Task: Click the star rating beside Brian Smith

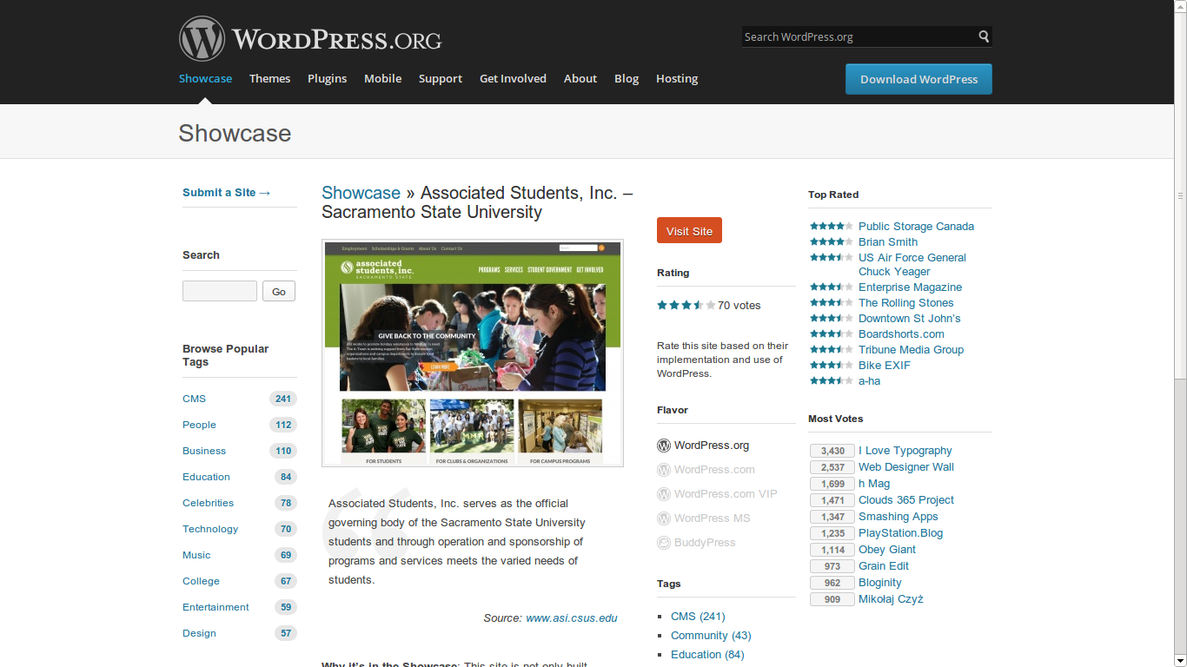Action: pos(832,241)
